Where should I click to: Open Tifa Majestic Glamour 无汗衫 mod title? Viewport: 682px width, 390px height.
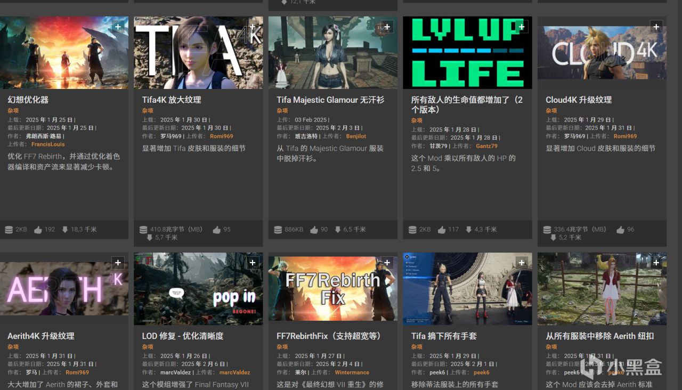[330, 100]
